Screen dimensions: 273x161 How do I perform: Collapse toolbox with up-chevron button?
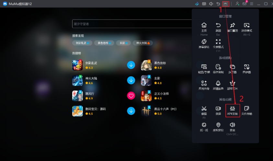(225, 4)
